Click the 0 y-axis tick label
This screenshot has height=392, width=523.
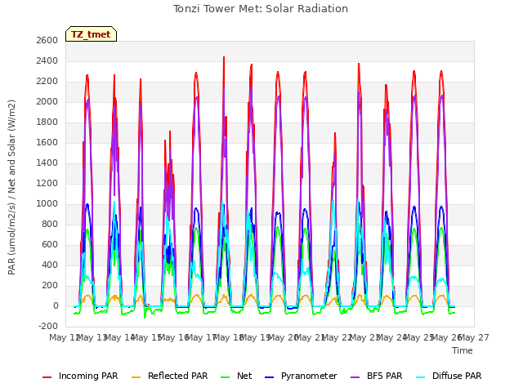pyautogui.click(x=56, y=305)
